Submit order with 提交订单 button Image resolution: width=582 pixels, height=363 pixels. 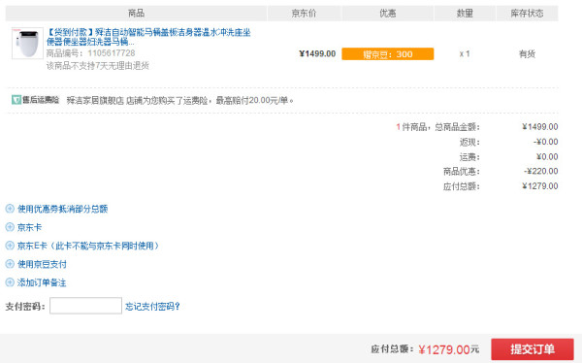pyautogui.click(x=533, y=349)
